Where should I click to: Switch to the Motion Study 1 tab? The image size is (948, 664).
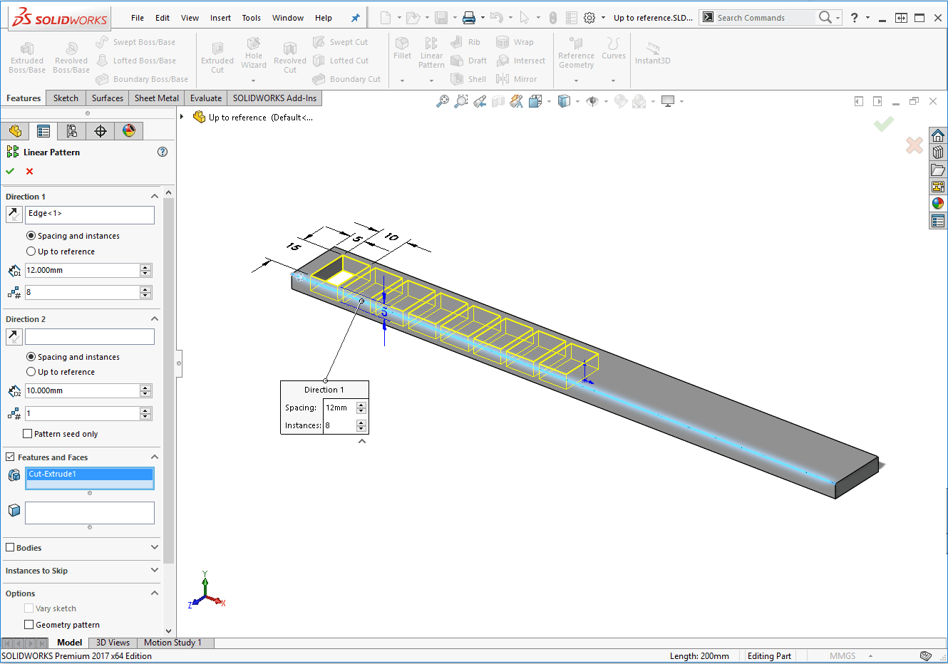click(x=172, y=643)
